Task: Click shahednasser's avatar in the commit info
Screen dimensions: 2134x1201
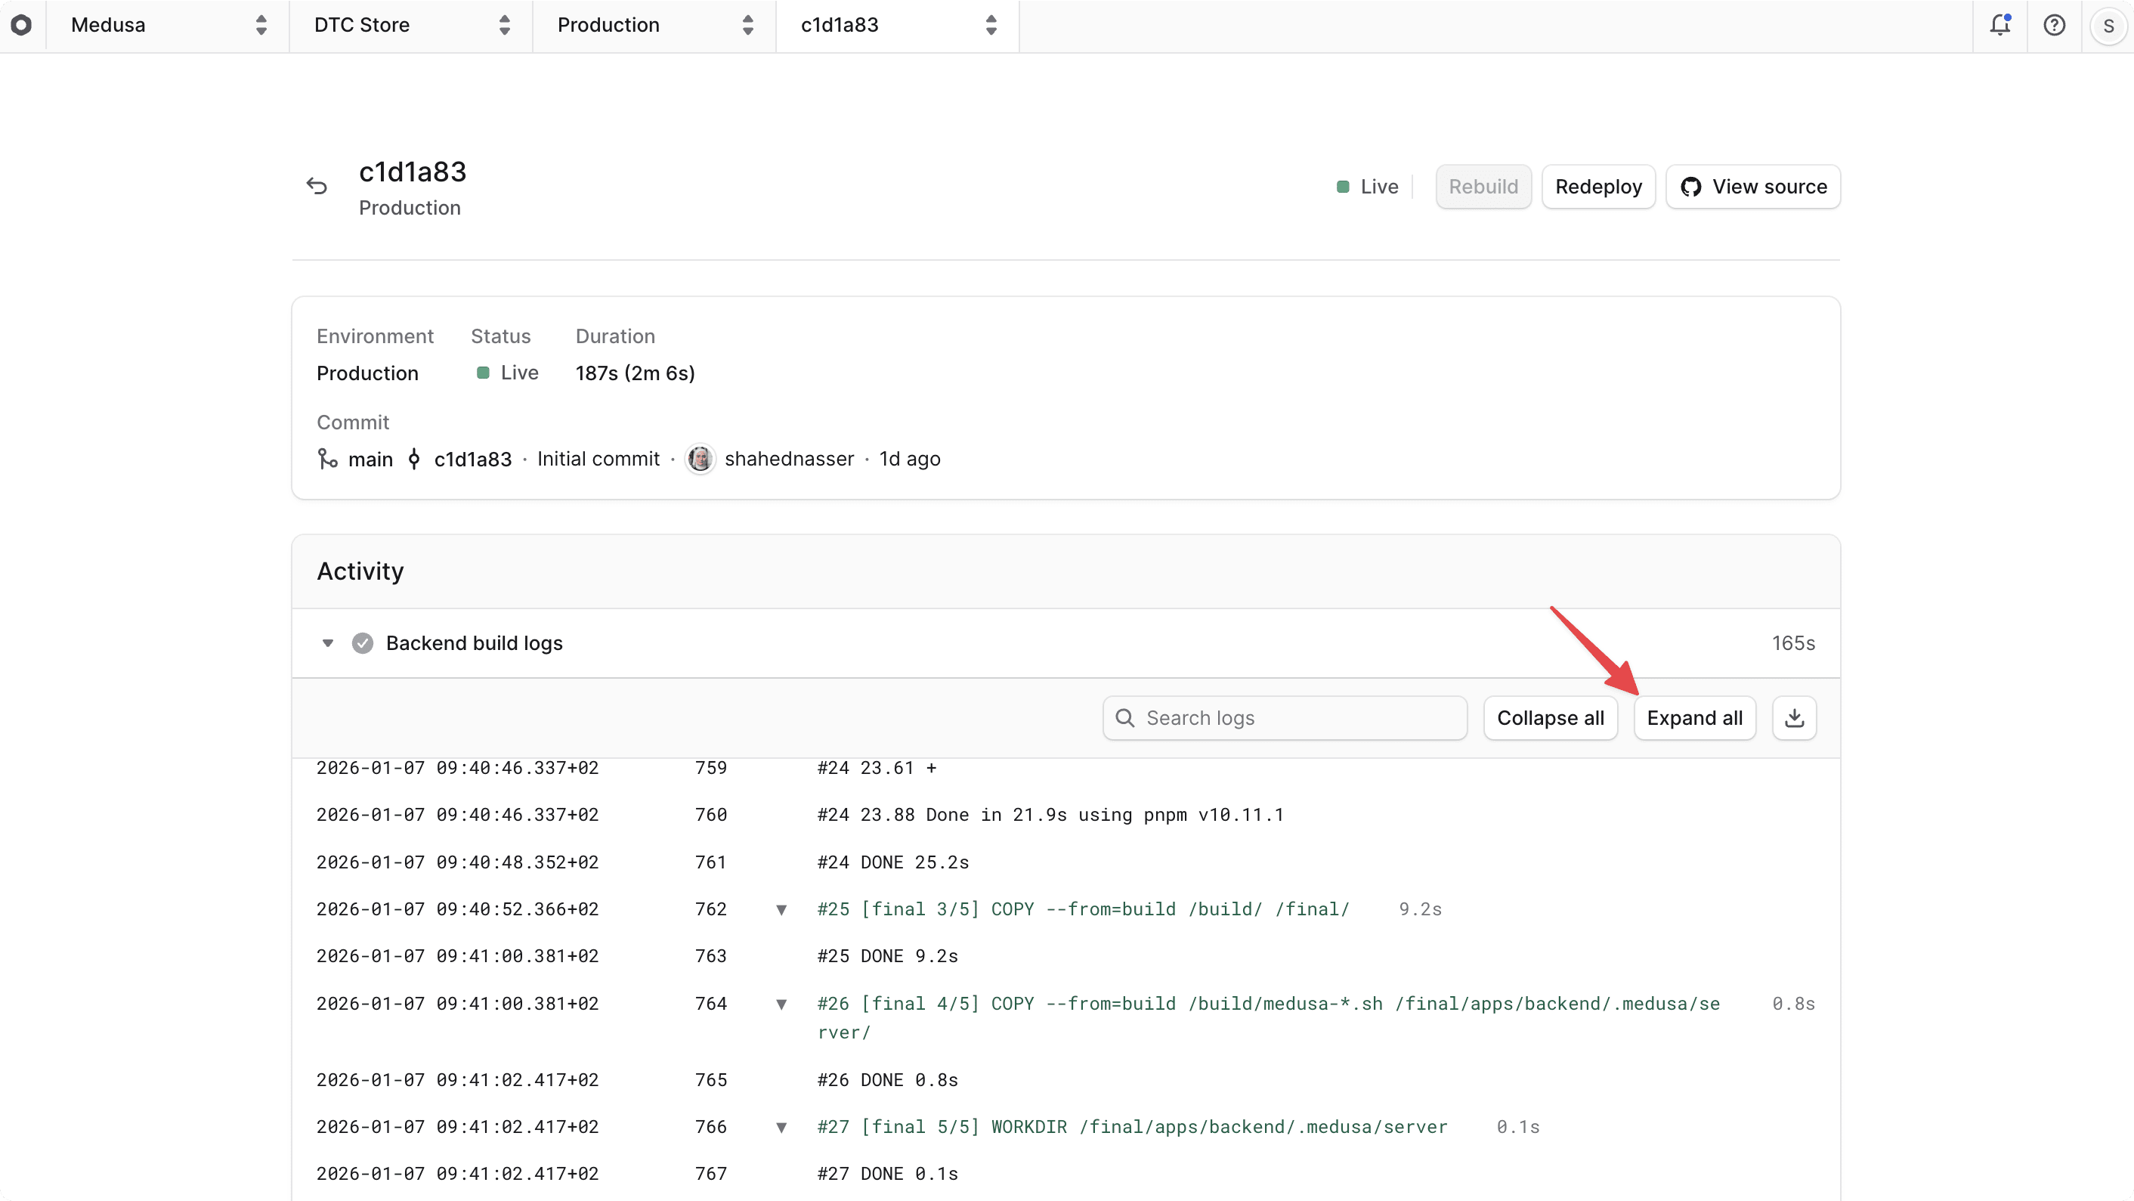Action: click(700, 458)
